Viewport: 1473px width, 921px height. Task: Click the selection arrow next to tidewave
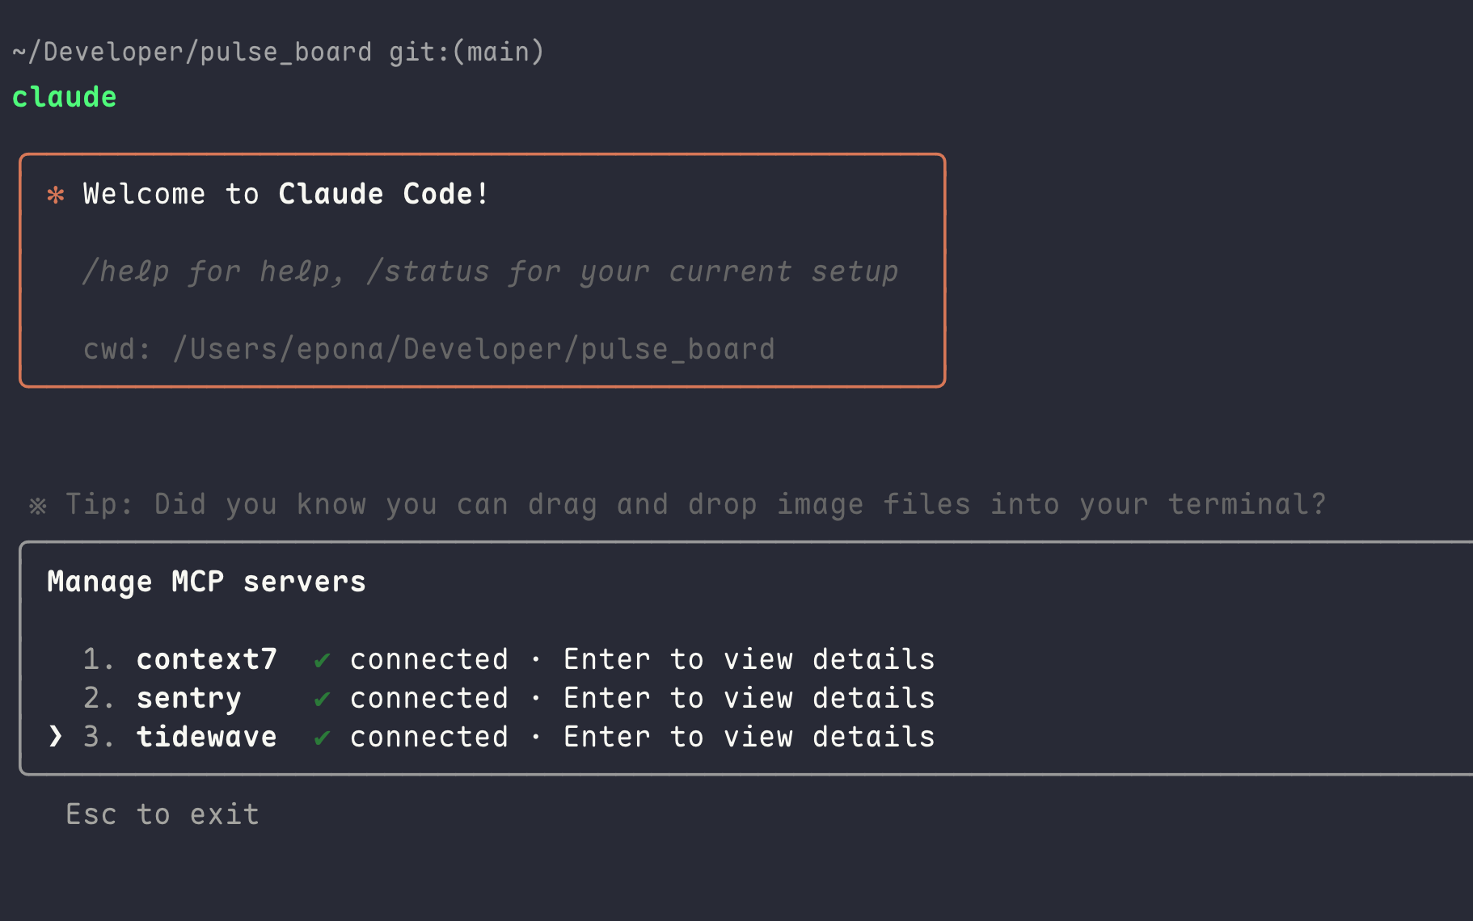tap(55, 737)
